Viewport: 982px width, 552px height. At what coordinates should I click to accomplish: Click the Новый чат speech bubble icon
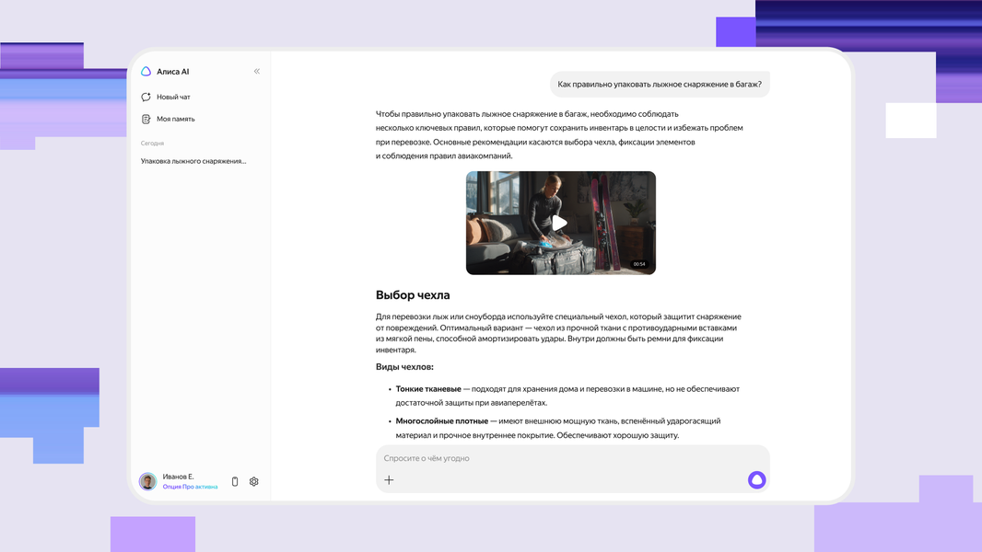click(x=146, y=97)
